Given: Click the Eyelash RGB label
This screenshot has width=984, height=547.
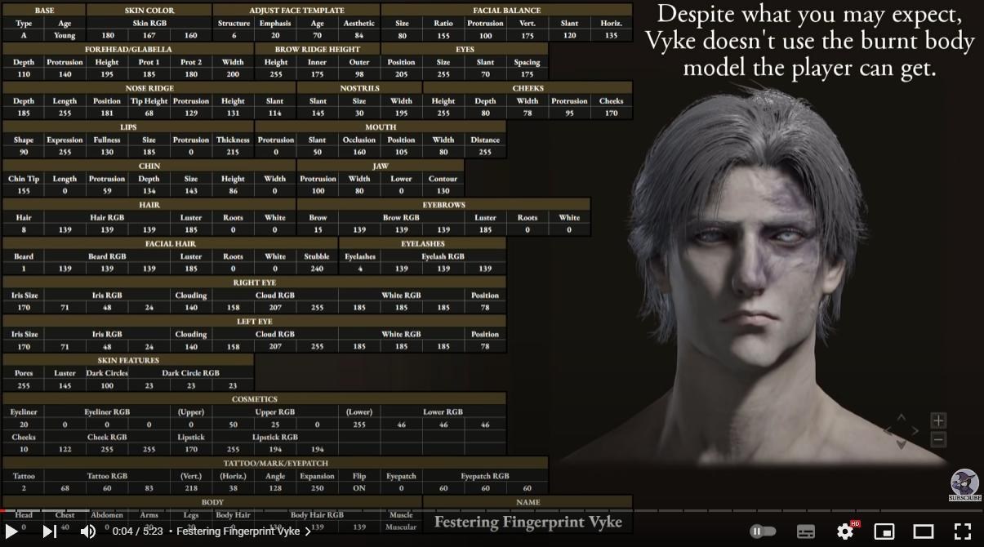Looking at the screenshot, I should 443,256.
